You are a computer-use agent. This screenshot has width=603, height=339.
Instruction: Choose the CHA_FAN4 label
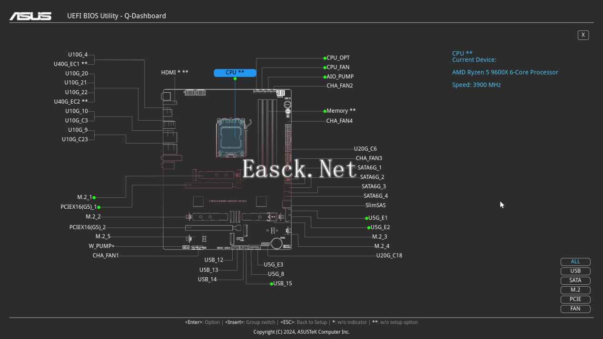[x=339, y=121]
